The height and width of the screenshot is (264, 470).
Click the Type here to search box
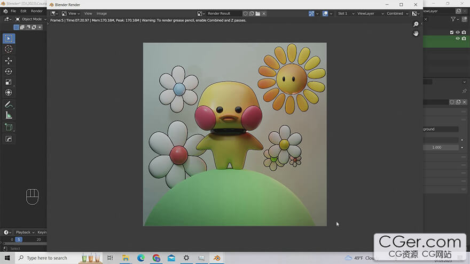(x=58, y=258)
